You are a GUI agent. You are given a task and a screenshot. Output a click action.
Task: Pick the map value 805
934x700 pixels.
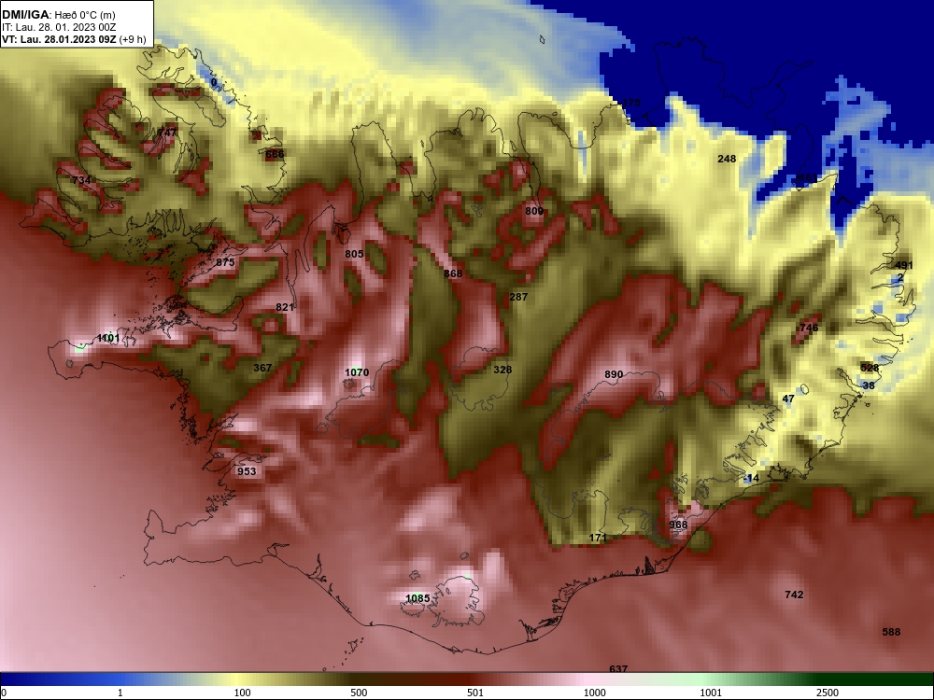tap(354, 254)
